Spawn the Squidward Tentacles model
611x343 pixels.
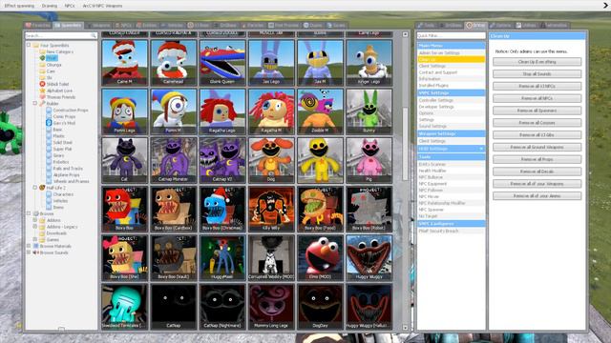(x=125, y=307)
